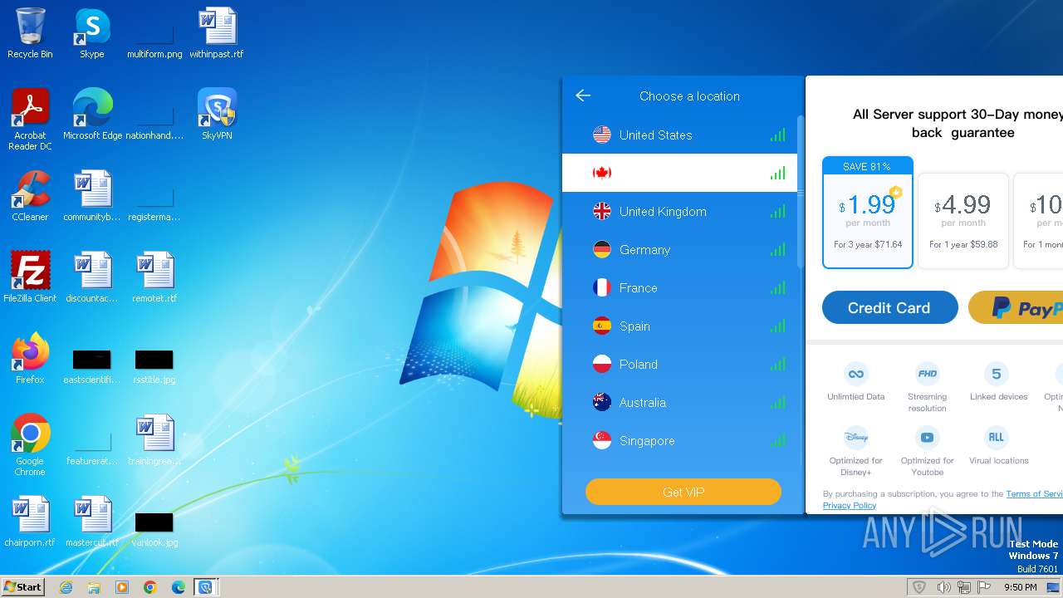Image resolution: width=1063 pixels, height=598 pixels.
Task: Launch FileZilla Client shortcut
Action: click(x=30, y=277)
